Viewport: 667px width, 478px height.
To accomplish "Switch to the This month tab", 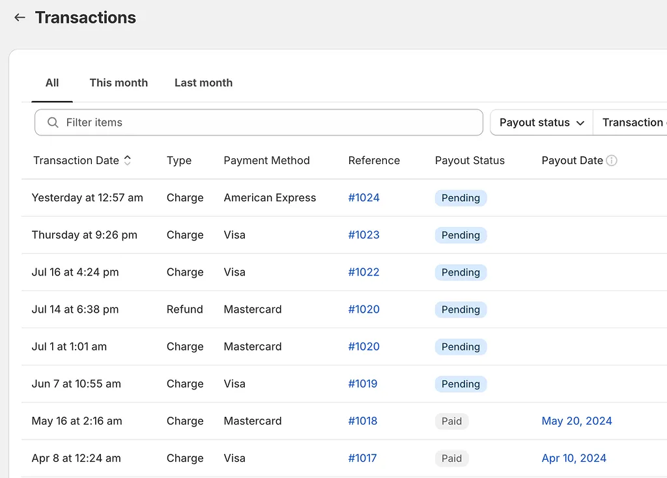I will pos(119,83).
